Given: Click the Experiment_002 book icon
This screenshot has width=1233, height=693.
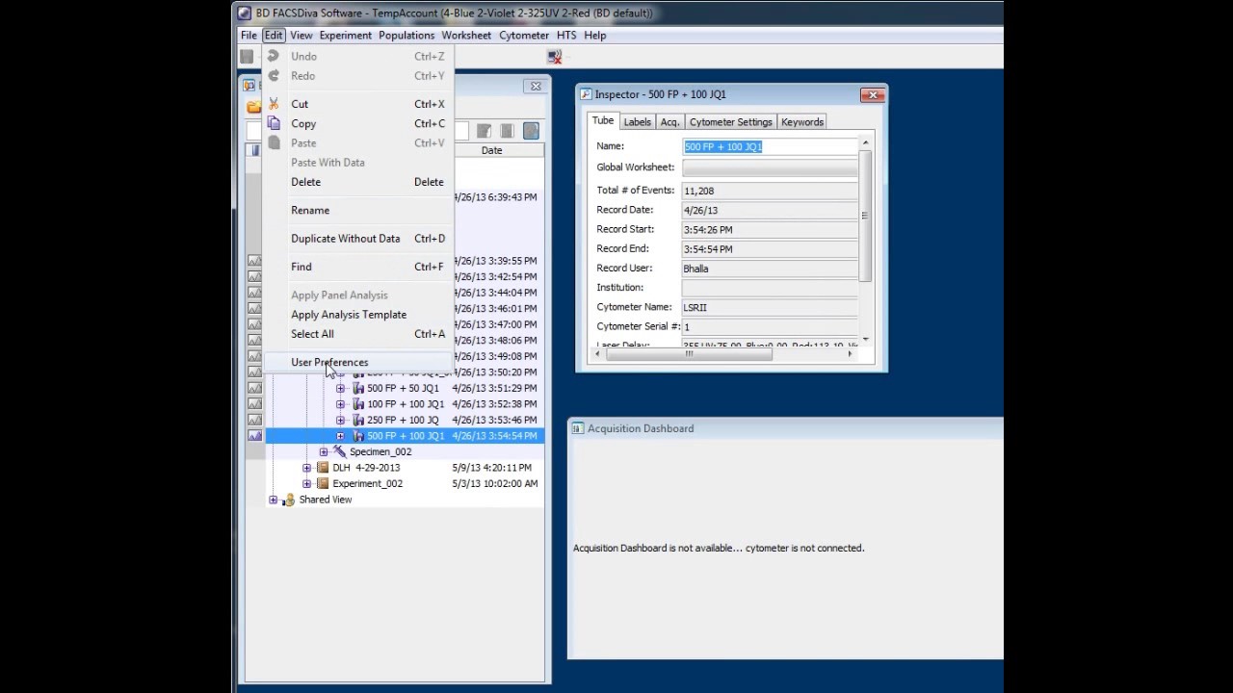Looking at the screenshot, I should click(x=323, y=483).
